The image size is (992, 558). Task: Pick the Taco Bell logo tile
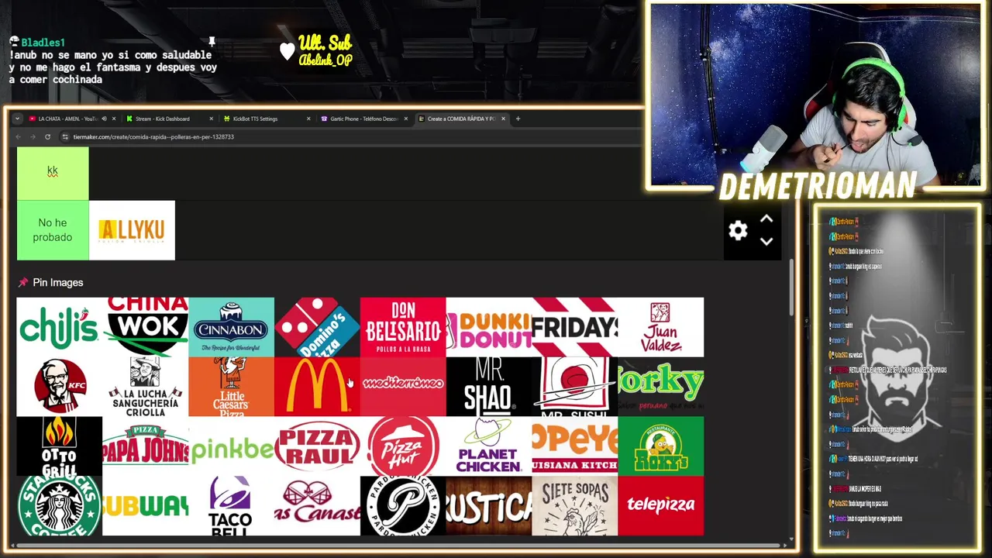coord(231,506)
